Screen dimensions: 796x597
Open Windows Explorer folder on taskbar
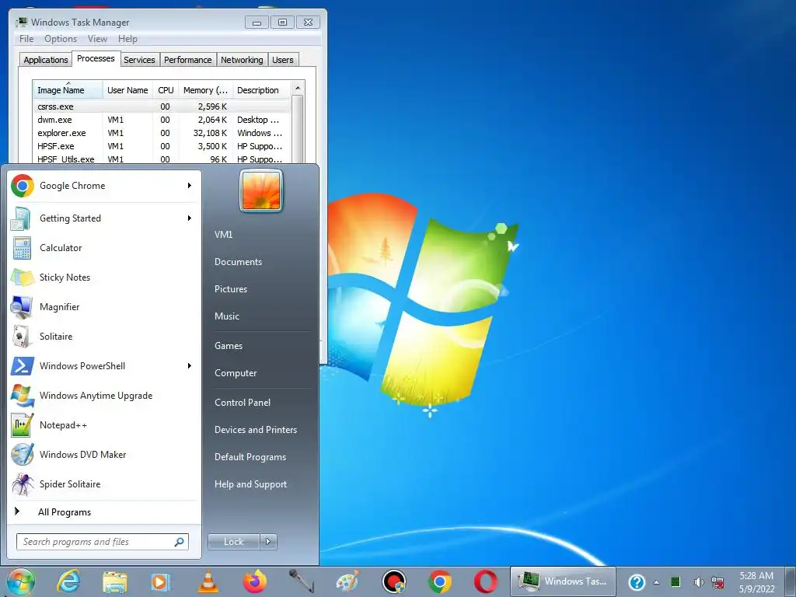coord(115,581)
